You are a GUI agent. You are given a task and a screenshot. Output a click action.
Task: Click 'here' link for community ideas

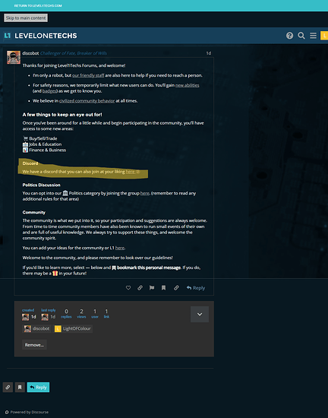[119, 248]
